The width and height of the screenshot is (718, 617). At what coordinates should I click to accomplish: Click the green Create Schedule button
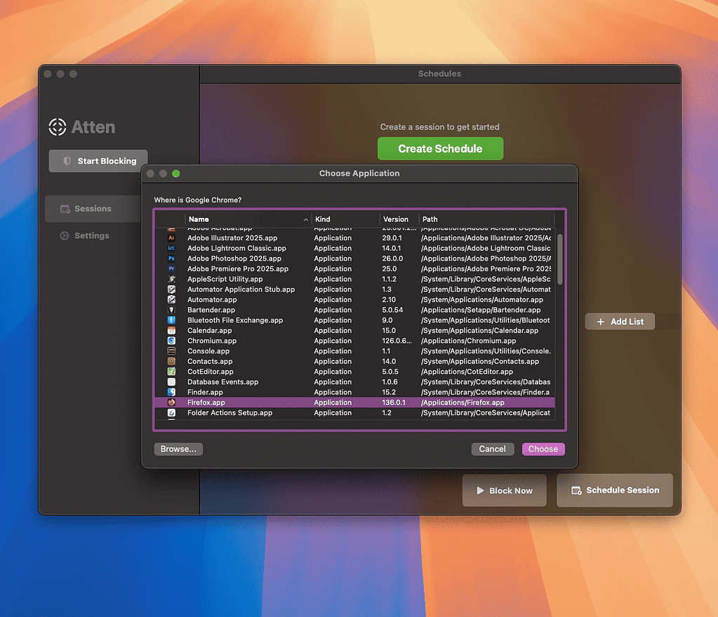pyautogui.click(x=440, y=149)
